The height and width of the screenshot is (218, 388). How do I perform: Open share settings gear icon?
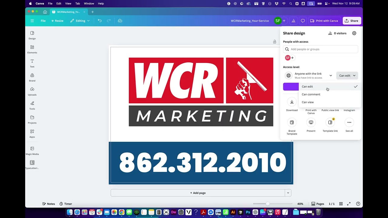pos(354,33)
